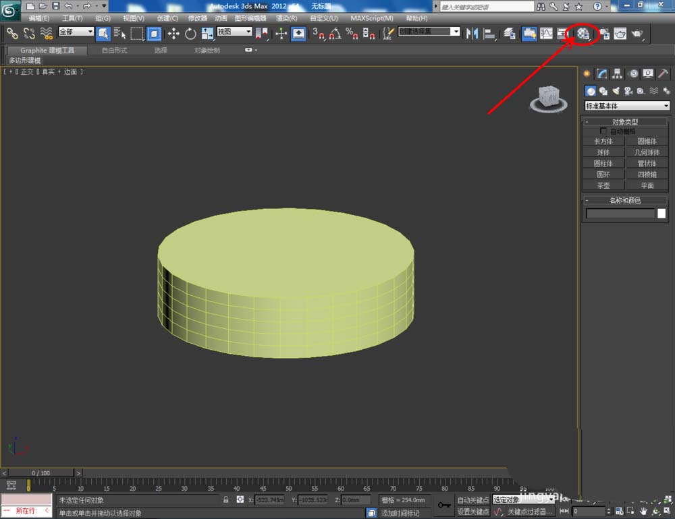675x519 pixels.
Task: Click the ViewCube in the viewport
Action: [x=548, y=98]
